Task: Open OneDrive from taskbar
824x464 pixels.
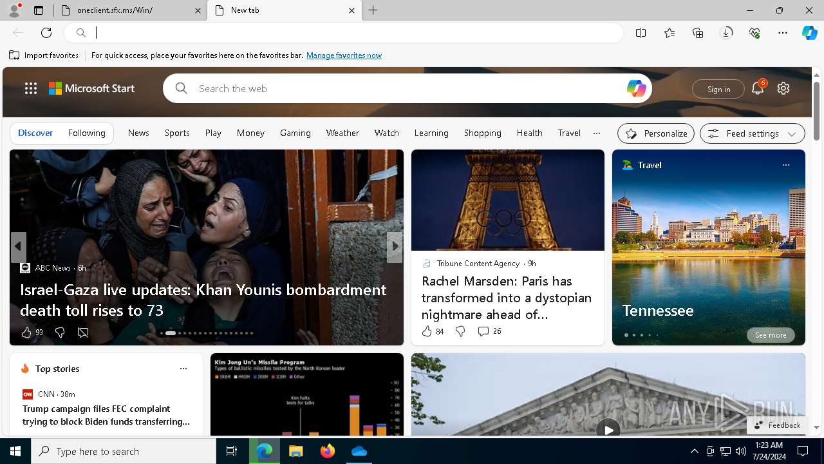Action: pos(359,451)
